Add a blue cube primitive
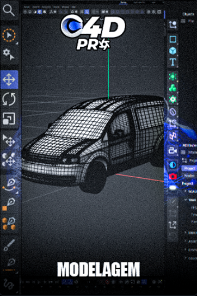This screenshot has width=197, height=296. click(173, 51)
